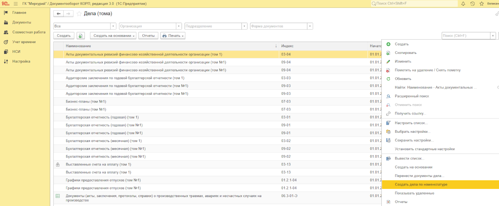Select Расширенный поиск from the context menu
The height and width of the screenshot is (206, 499).
pyautogui.click(x=412, y=96)
